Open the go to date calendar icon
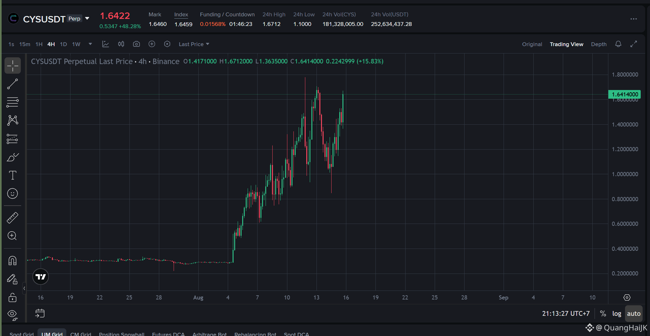 click(x=40, y=313)
